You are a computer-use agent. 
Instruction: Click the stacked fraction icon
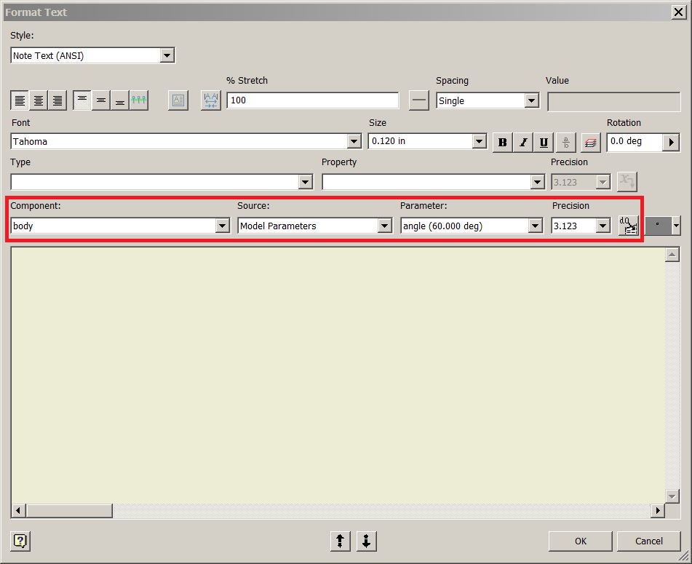point(566,143)
